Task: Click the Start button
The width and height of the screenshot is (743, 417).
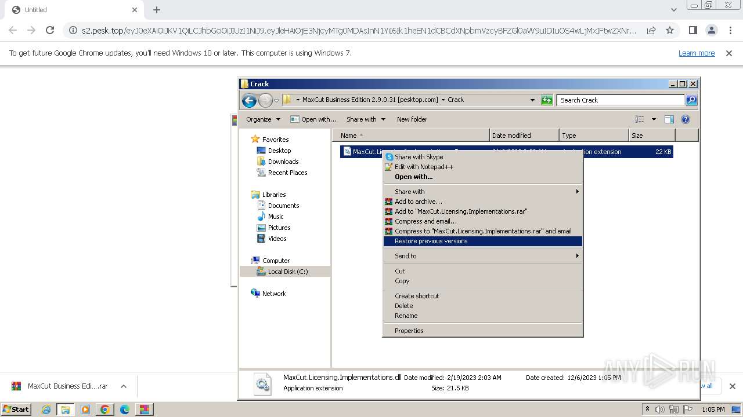Action: pos(16,409)
